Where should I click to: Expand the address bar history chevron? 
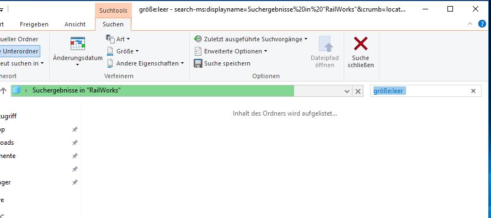click(346, 91)
